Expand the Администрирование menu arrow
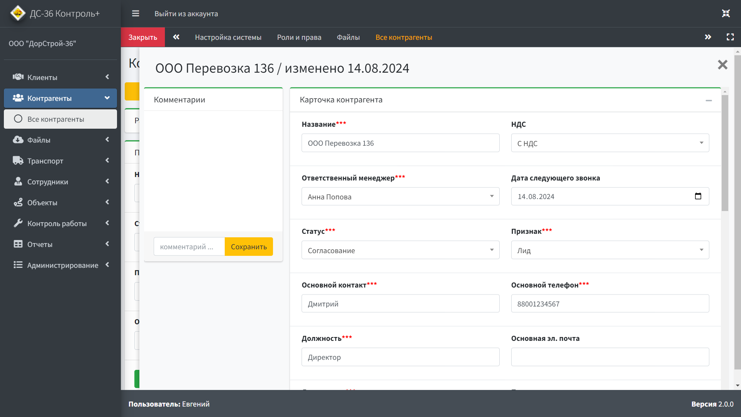 pos(107,265)
